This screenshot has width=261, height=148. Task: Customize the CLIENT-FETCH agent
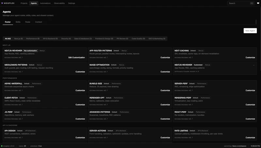click(x=80, y=105)
